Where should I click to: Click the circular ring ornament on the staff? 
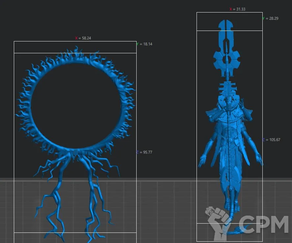click(226, 60)
